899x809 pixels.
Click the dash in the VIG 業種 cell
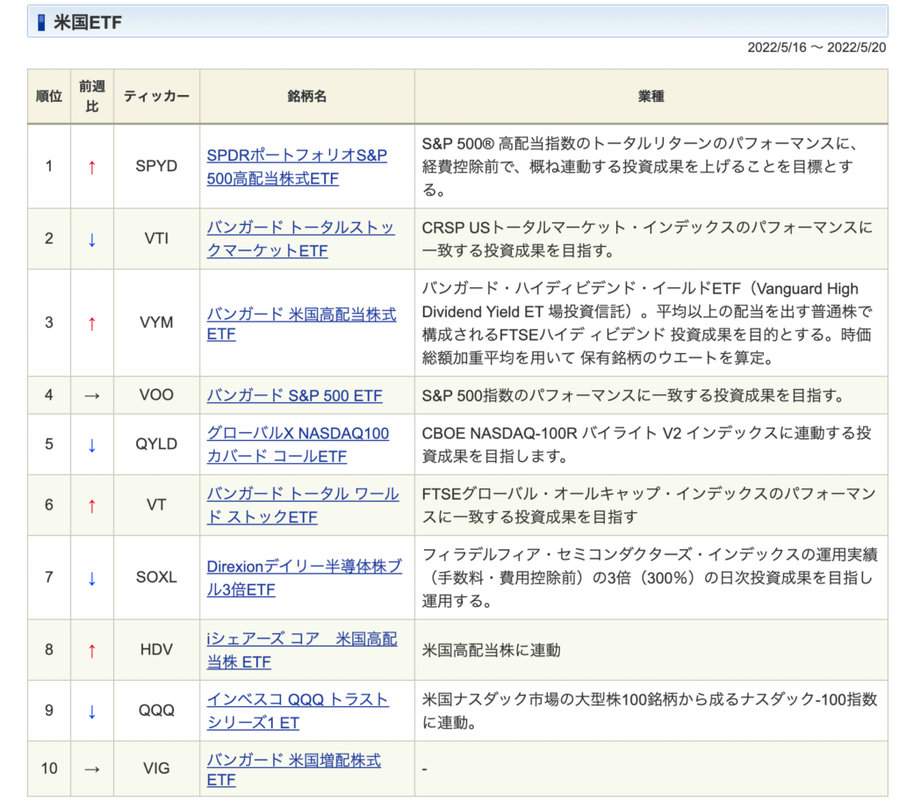click(x=424, y=769)
